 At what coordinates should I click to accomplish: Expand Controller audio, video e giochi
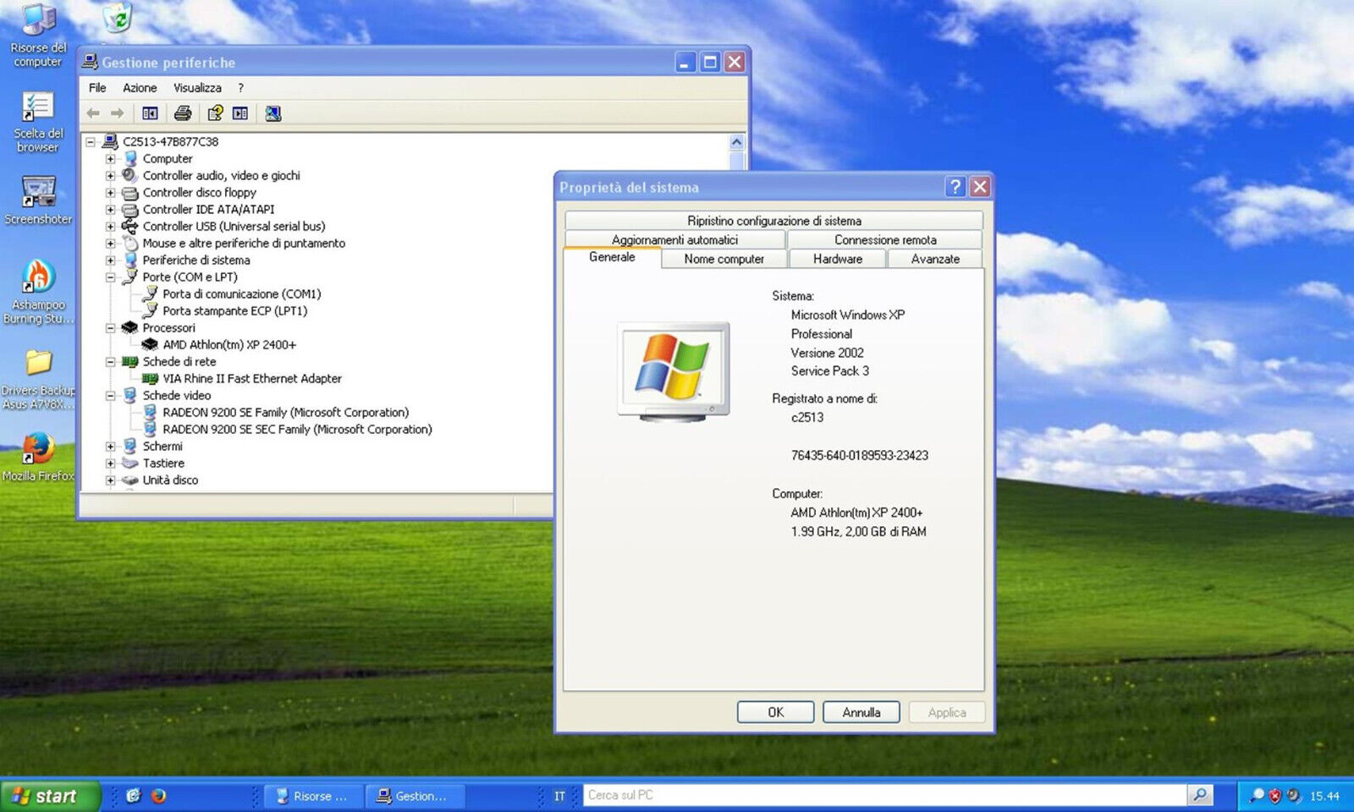[110, 176]
